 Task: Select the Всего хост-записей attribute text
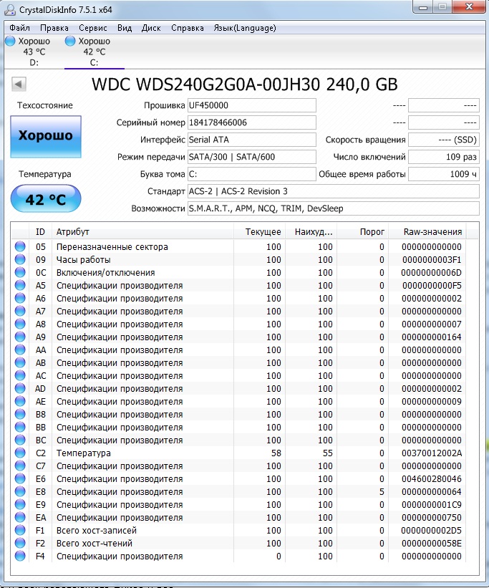click(x=97, y=530)
